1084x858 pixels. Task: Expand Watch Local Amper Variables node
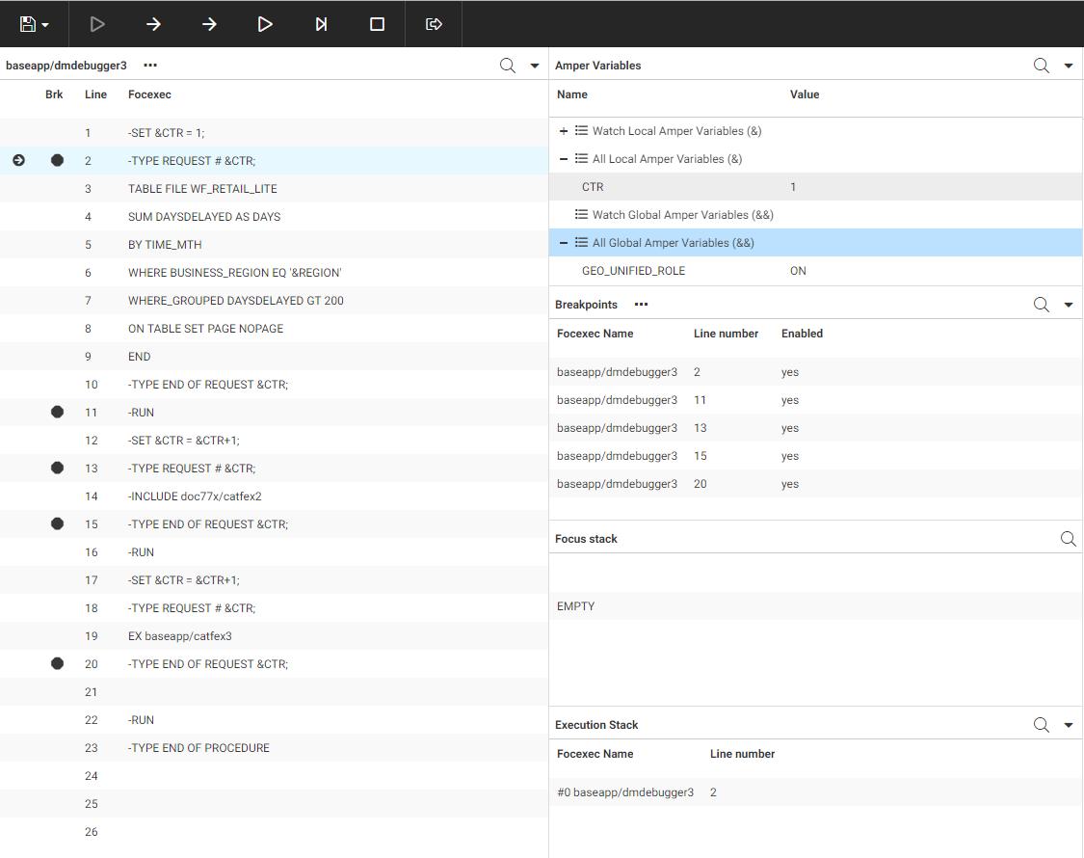pyautogui.click(x=564, y=131)
